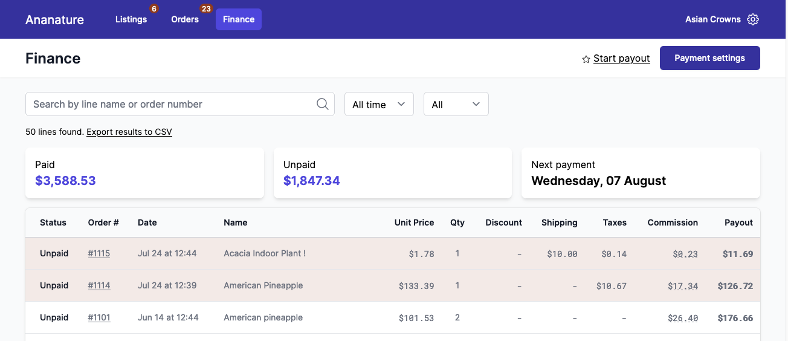Select the Finance tab
The height and width of the screenshot is (341, 788).
239,19
